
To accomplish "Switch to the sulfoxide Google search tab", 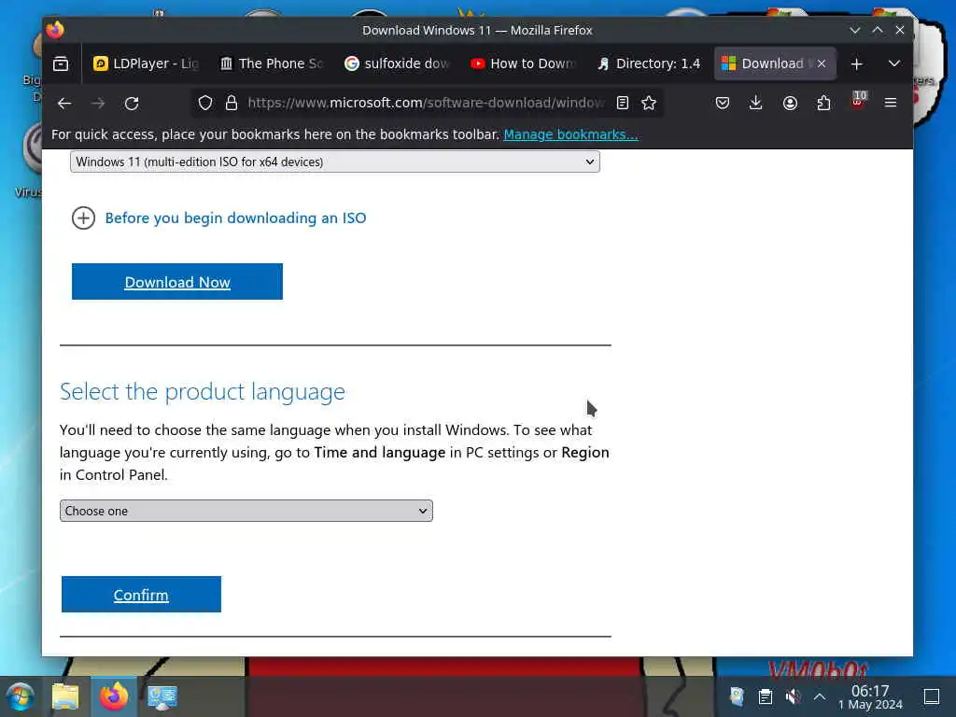I will (x=396, y=63).
